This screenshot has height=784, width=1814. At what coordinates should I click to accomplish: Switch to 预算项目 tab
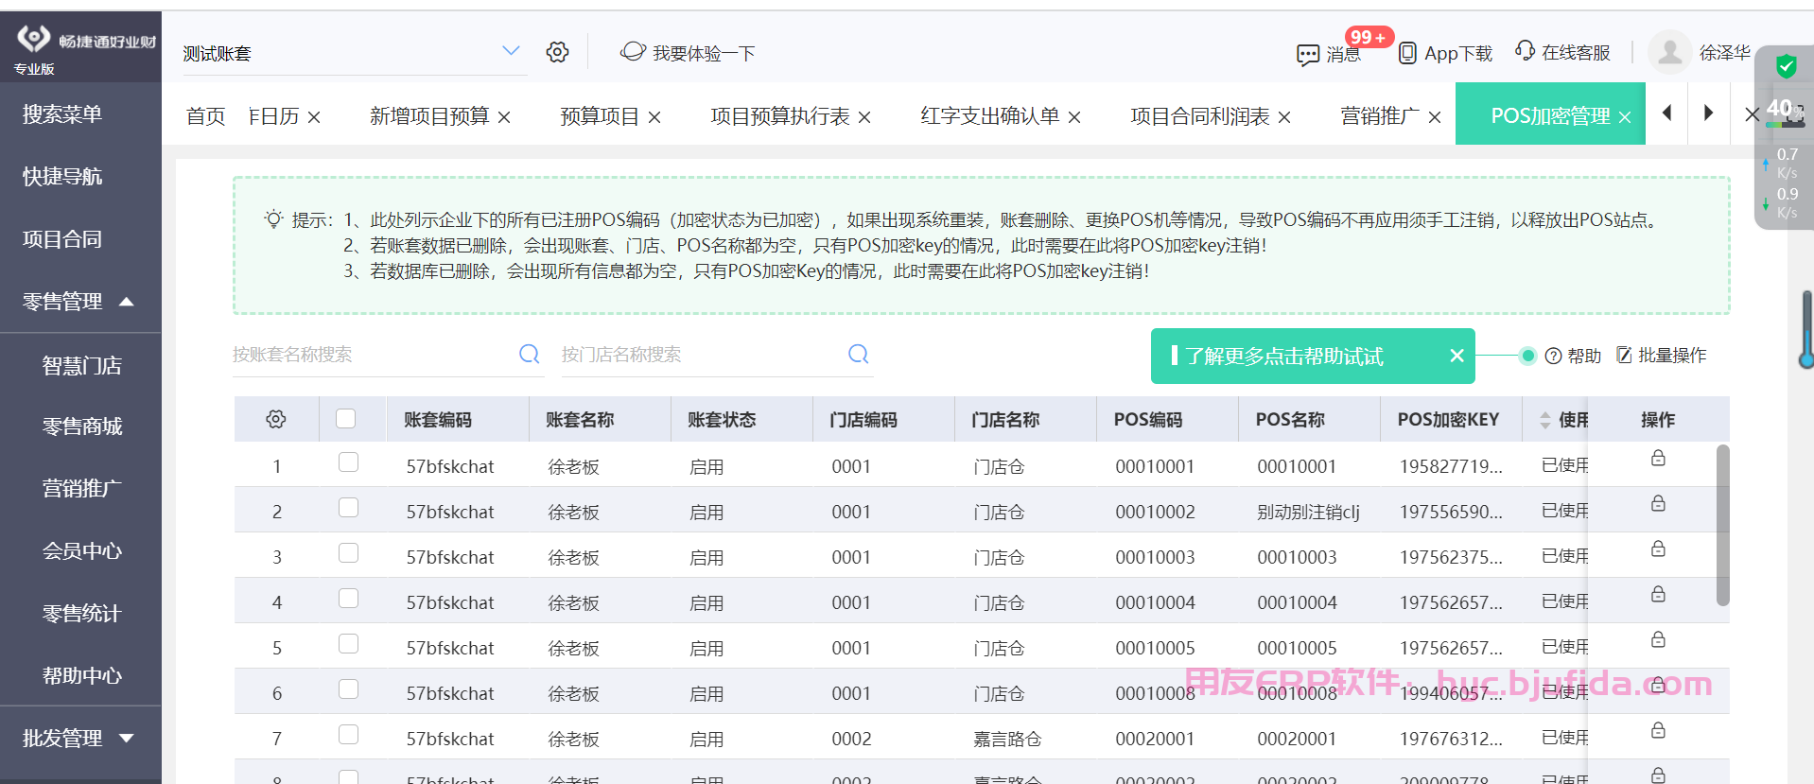(600, 116)
